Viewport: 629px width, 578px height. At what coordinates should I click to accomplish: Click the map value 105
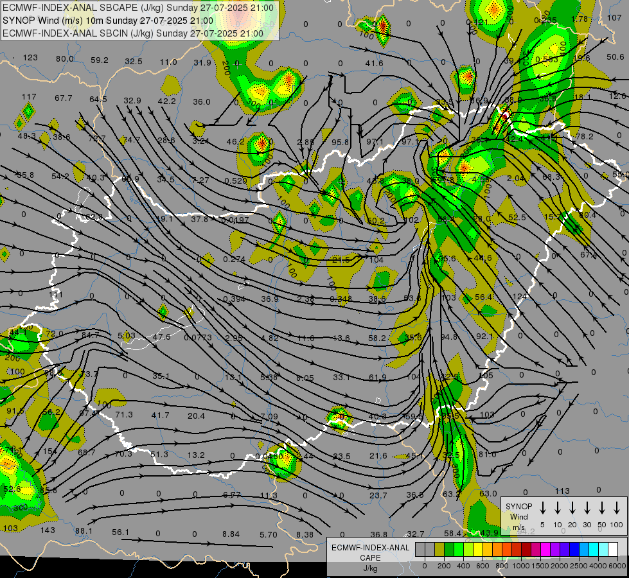pos(486,376)
